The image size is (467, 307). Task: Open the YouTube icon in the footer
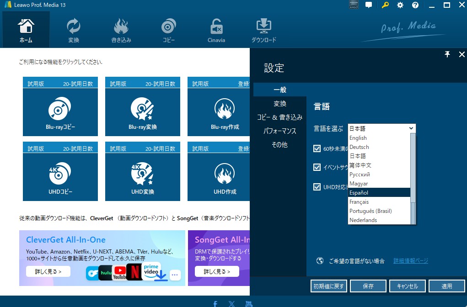click(249, 304)
